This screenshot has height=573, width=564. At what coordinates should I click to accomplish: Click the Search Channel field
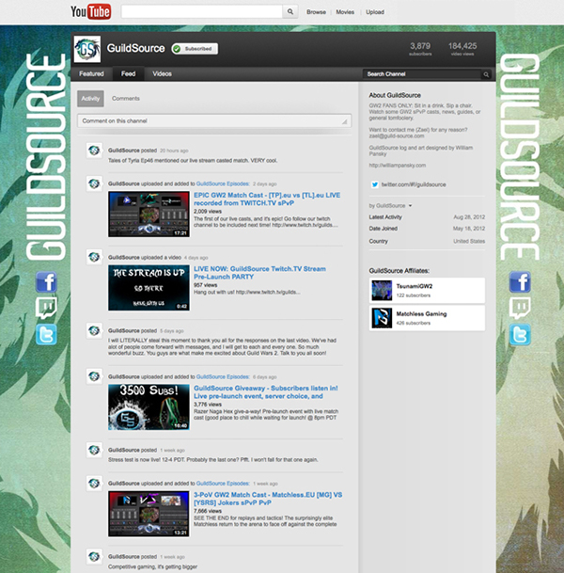(422, 74)
